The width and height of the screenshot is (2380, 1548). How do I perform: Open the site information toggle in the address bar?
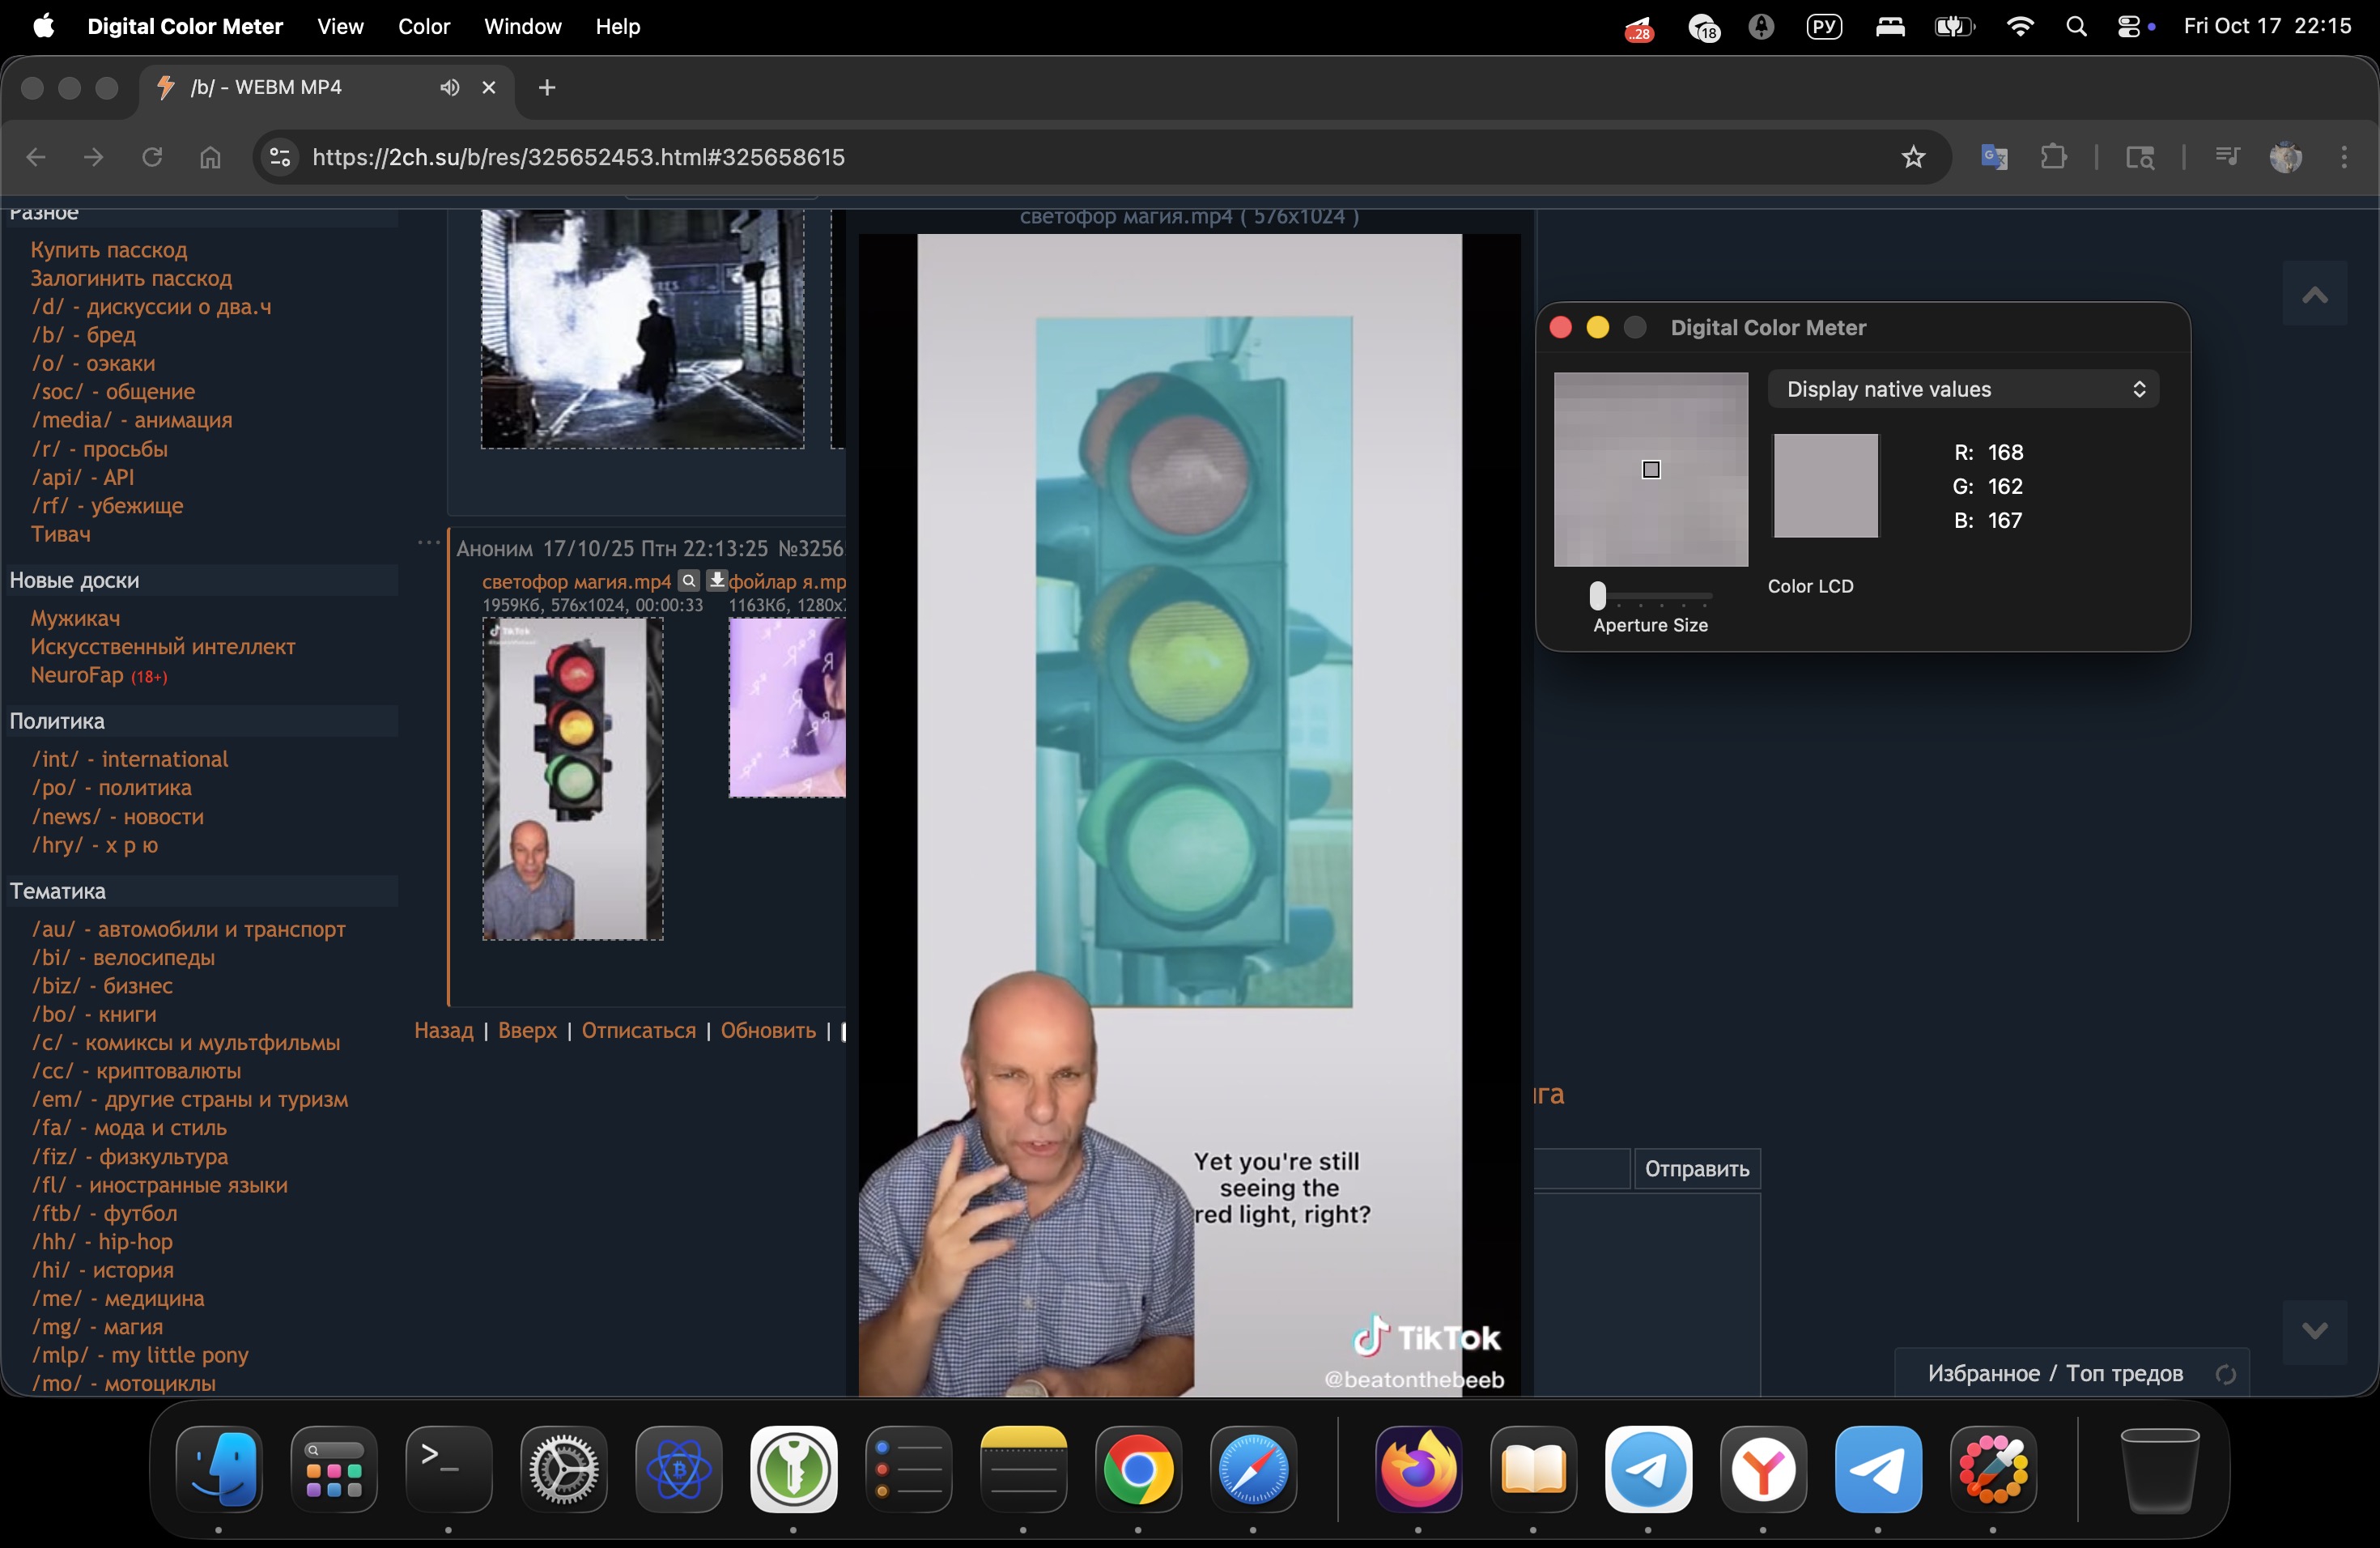click(280, 157)
